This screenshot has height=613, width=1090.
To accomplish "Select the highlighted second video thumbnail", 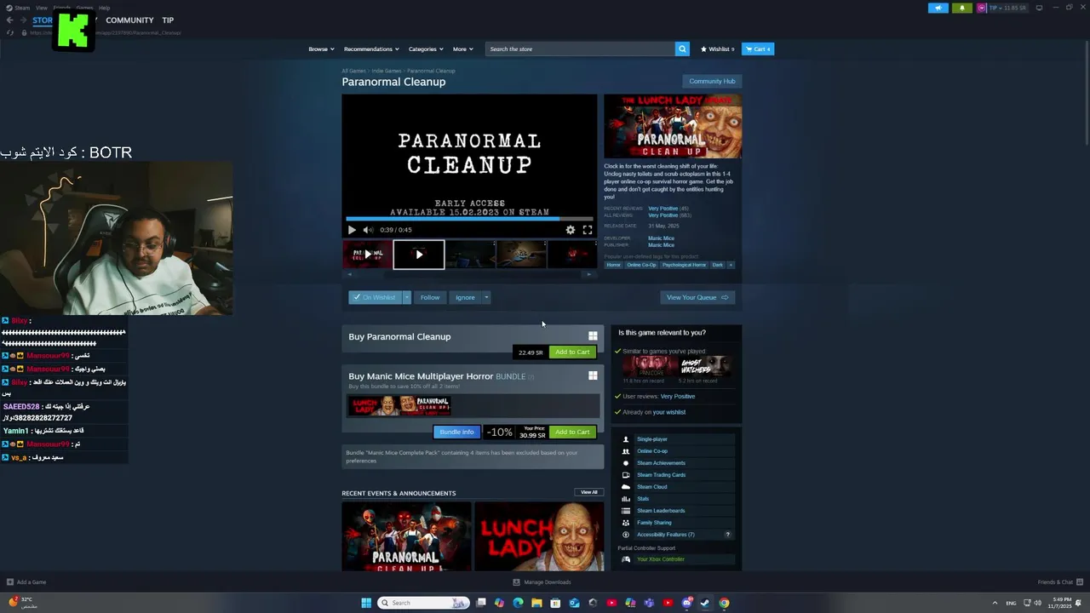I will (x=419, y=255).
